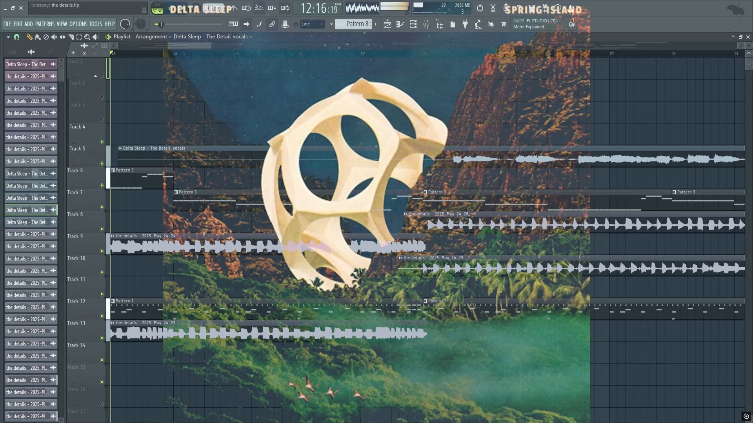
Task: Toggle the playlist magnet snap button
Action: [16, 37]
